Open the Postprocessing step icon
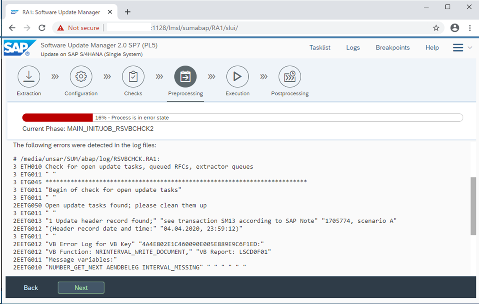Image resolution: width=479 pixels, height=304 pixels. click(290, 76)
